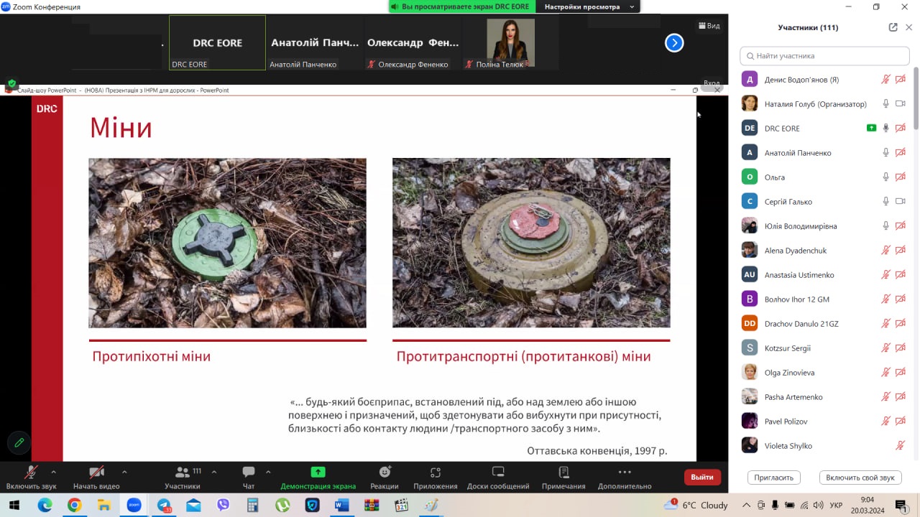
Task: Toggle Participants (Участники) panel
Action: (183, 472)
